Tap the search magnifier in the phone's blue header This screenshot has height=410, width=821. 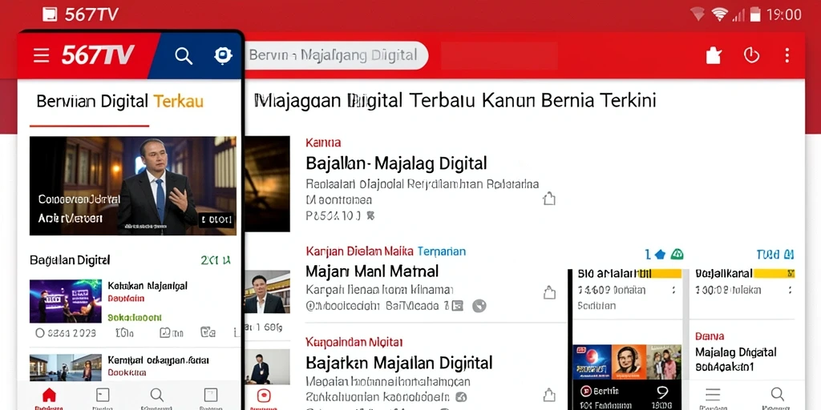click(184, 56)
